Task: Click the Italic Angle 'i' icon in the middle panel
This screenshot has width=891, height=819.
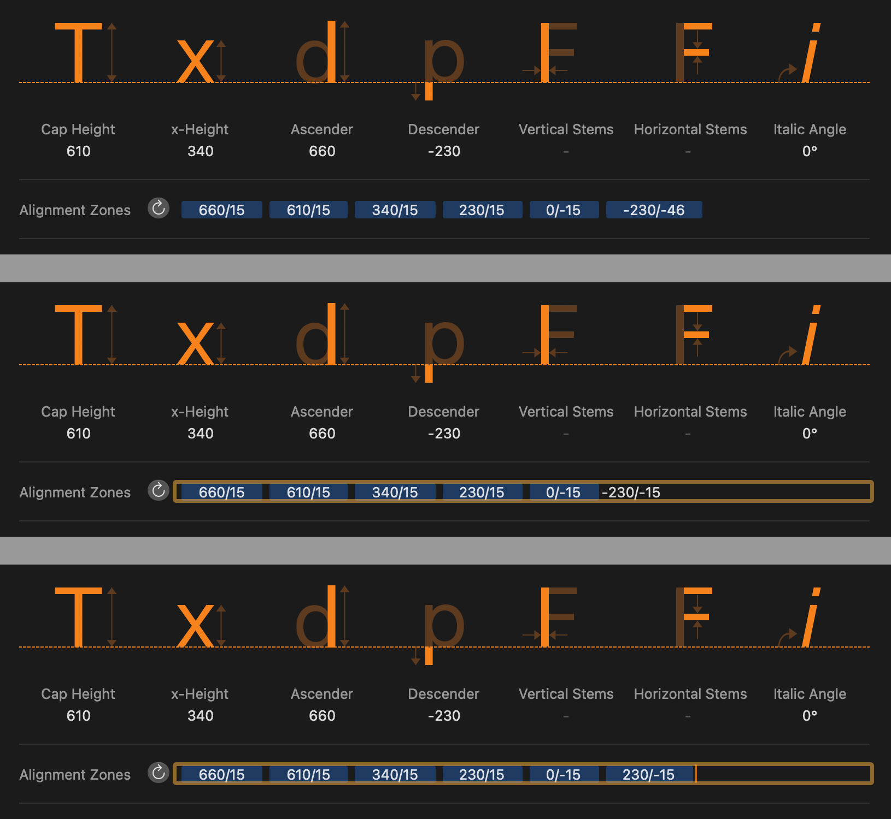Action: (x=811, y=335)
